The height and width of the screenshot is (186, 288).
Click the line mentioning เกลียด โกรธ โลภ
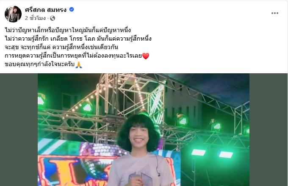78,39
